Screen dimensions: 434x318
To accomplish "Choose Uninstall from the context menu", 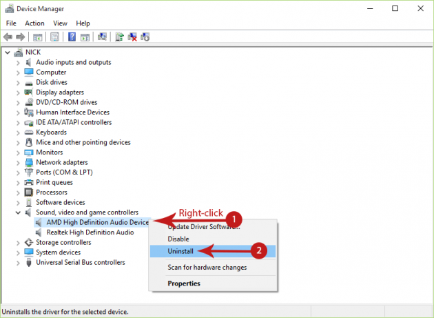I will click(180, 252).
